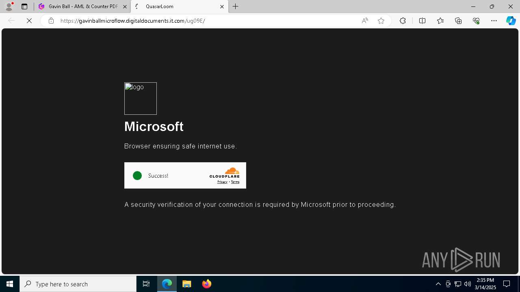This screenshot has height=292, width=520.
Task: View site information lock icon
Action: (x=51, y=21)
